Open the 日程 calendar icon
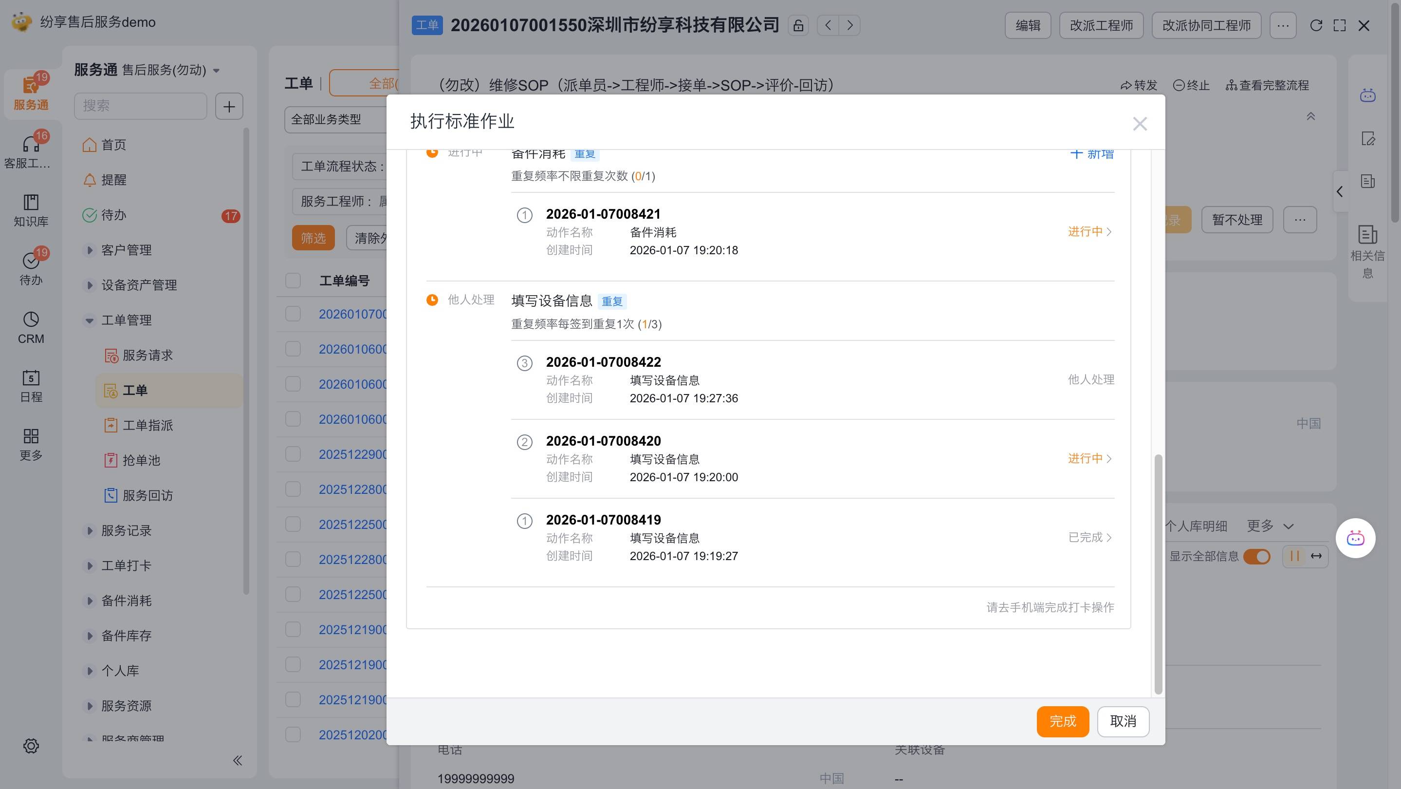1401x789 pixels. (x=31, y=378)
